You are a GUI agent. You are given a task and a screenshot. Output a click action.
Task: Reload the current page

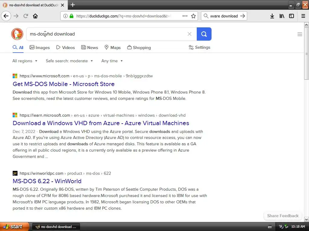(26, 16)
